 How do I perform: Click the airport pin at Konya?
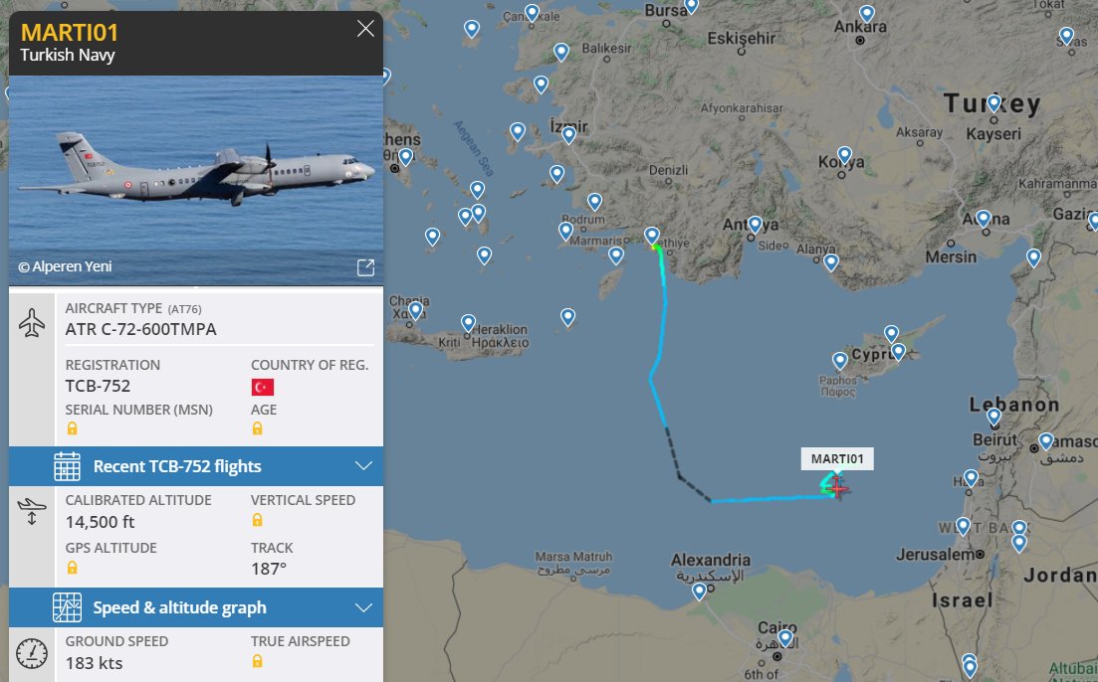pyautogui.click(x=844, y=155)
